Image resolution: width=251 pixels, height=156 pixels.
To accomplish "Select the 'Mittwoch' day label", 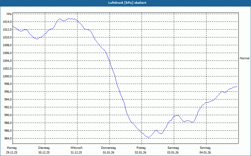I will click(x=77, y=148).
